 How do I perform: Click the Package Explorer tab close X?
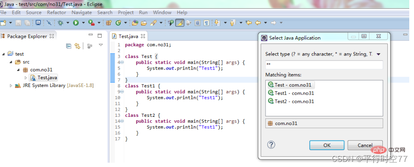(x=52, y=36)
